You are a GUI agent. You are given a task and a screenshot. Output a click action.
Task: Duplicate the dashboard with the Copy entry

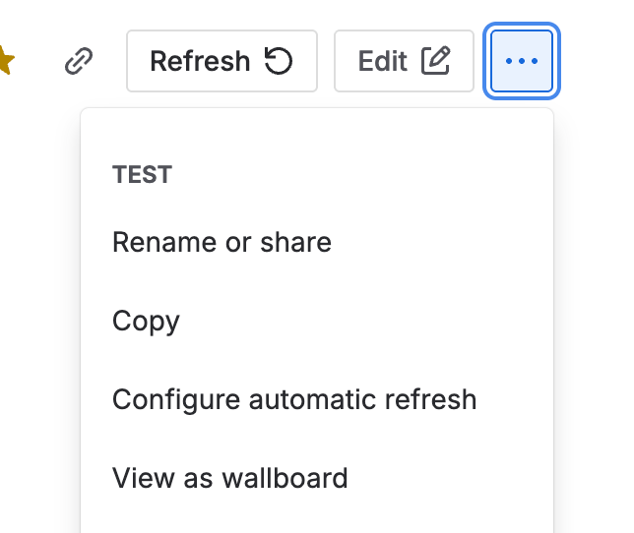tap(146, 322)
